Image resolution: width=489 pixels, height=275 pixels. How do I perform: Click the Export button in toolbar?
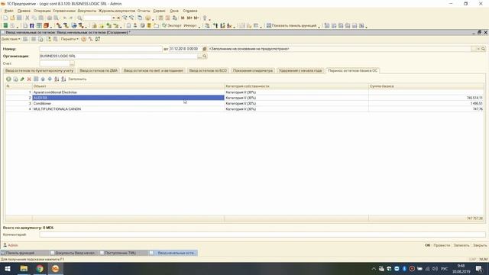pyautogui.click(x=172, y=25)
